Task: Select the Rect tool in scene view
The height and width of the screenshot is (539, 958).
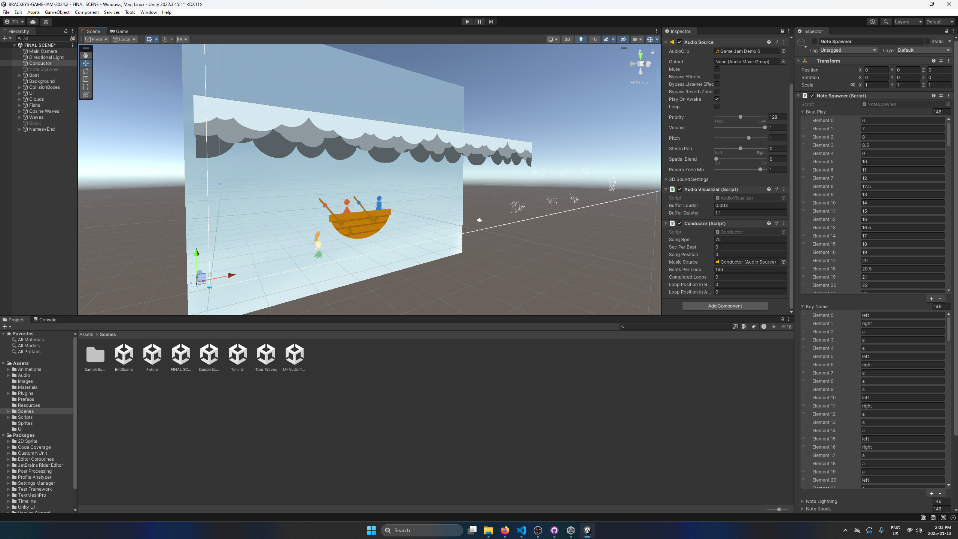Action: (x=86, y=87)
